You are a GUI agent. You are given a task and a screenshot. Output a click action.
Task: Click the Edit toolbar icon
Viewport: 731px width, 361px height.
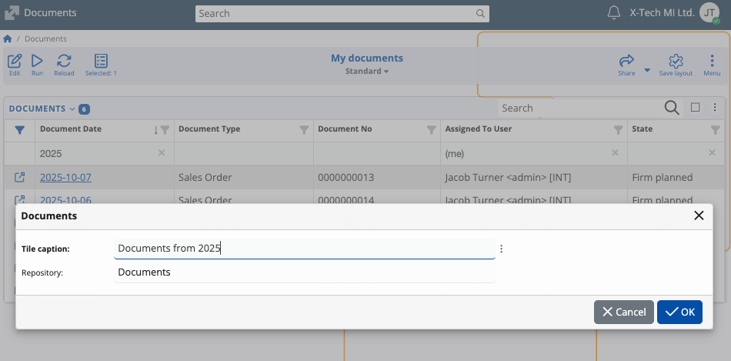pos(15,62)
